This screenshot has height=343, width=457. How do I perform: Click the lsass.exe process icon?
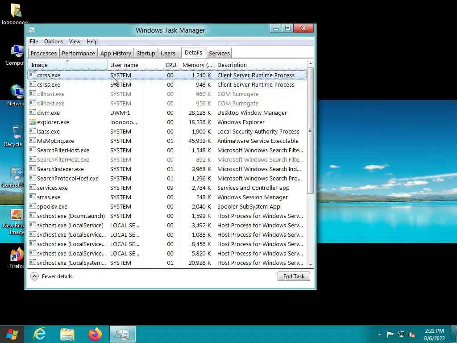click(32, 131)
